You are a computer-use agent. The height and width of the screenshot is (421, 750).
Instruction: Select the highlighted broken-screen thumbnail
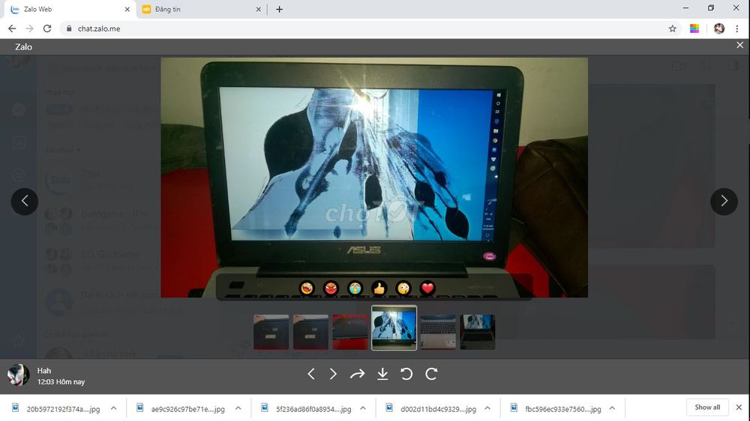[394, 328]
